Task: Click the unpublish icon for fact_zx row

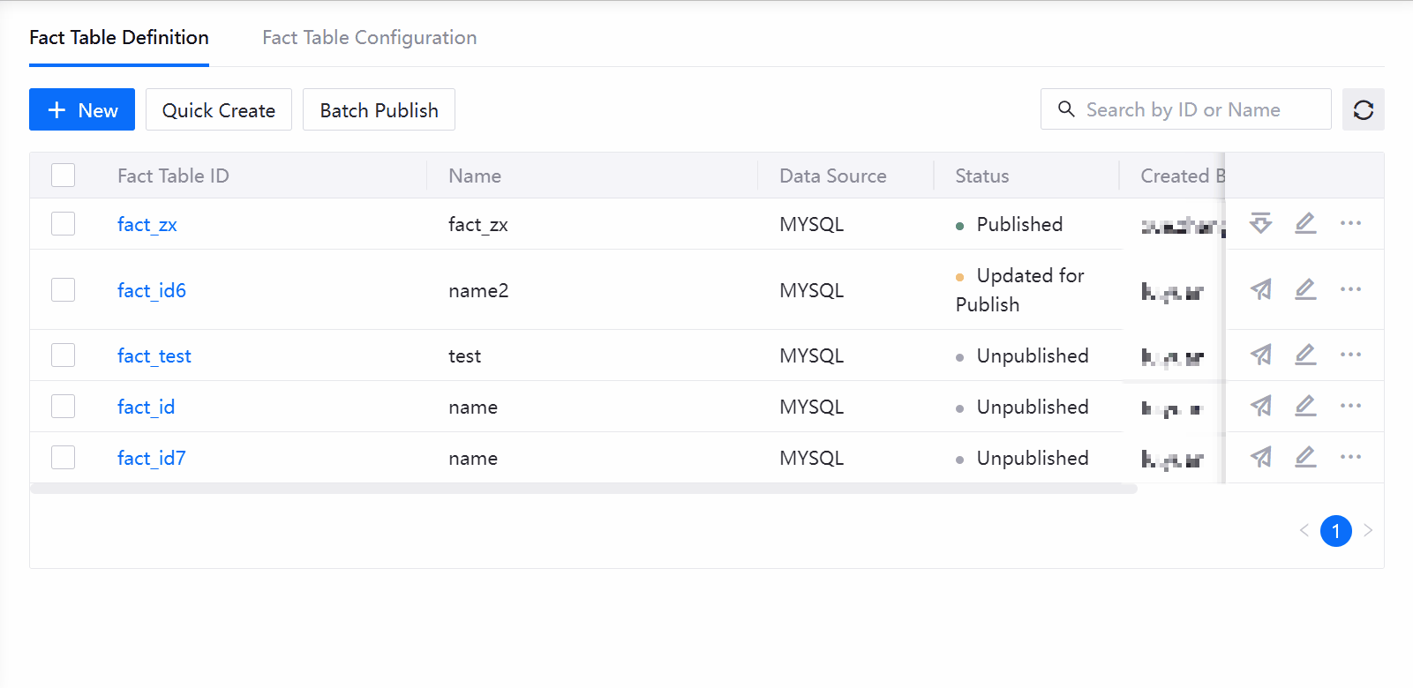Action: (x=1260, y=223)
